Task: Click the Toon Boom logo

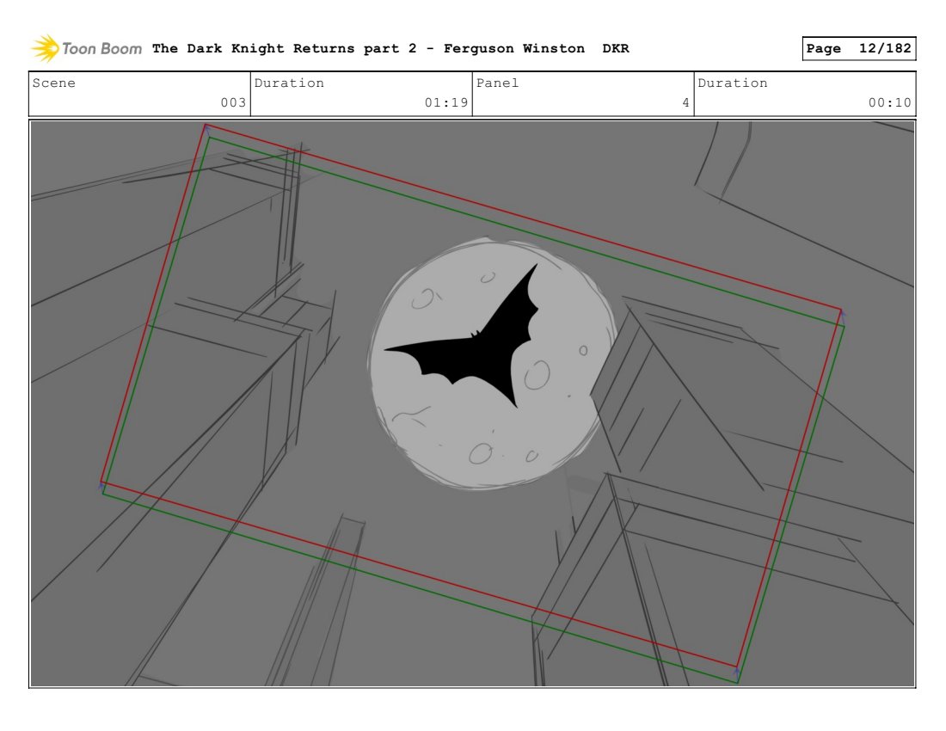Action: click(x=86, y=48)
